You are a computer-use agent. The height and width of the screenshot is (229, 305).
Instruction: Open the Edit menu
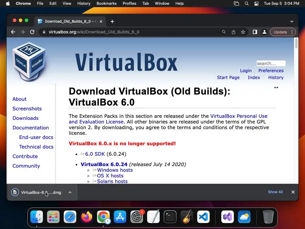coord(53,4)
